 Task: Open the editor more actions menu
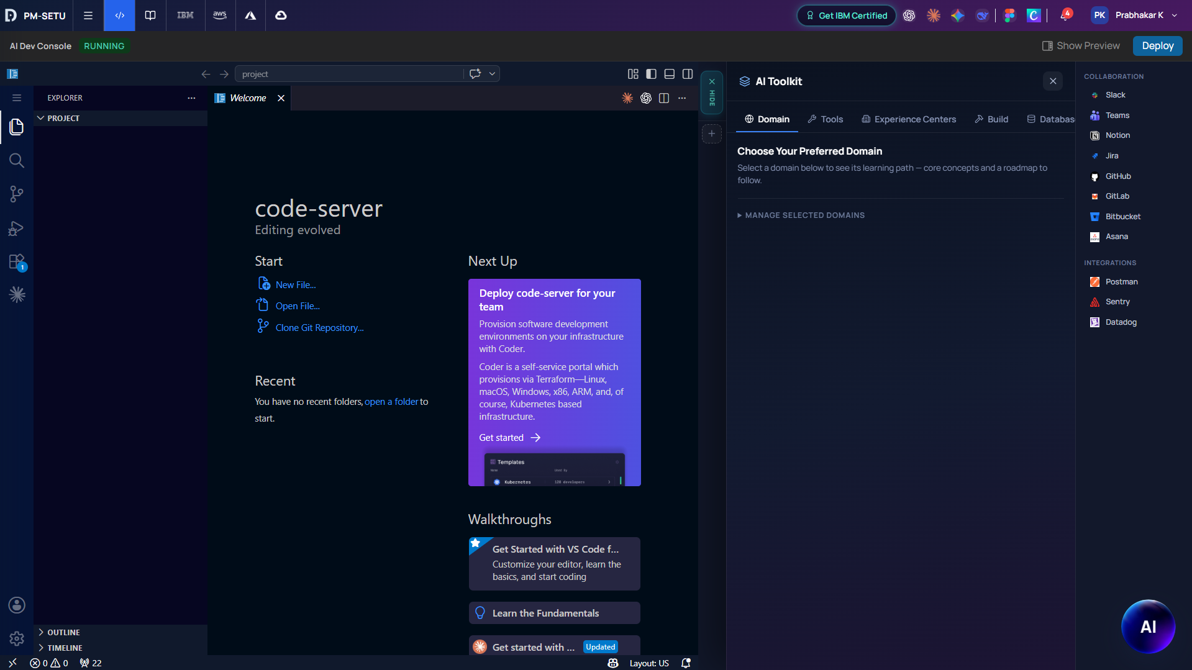pyautogui.click(x=682, y=98)
